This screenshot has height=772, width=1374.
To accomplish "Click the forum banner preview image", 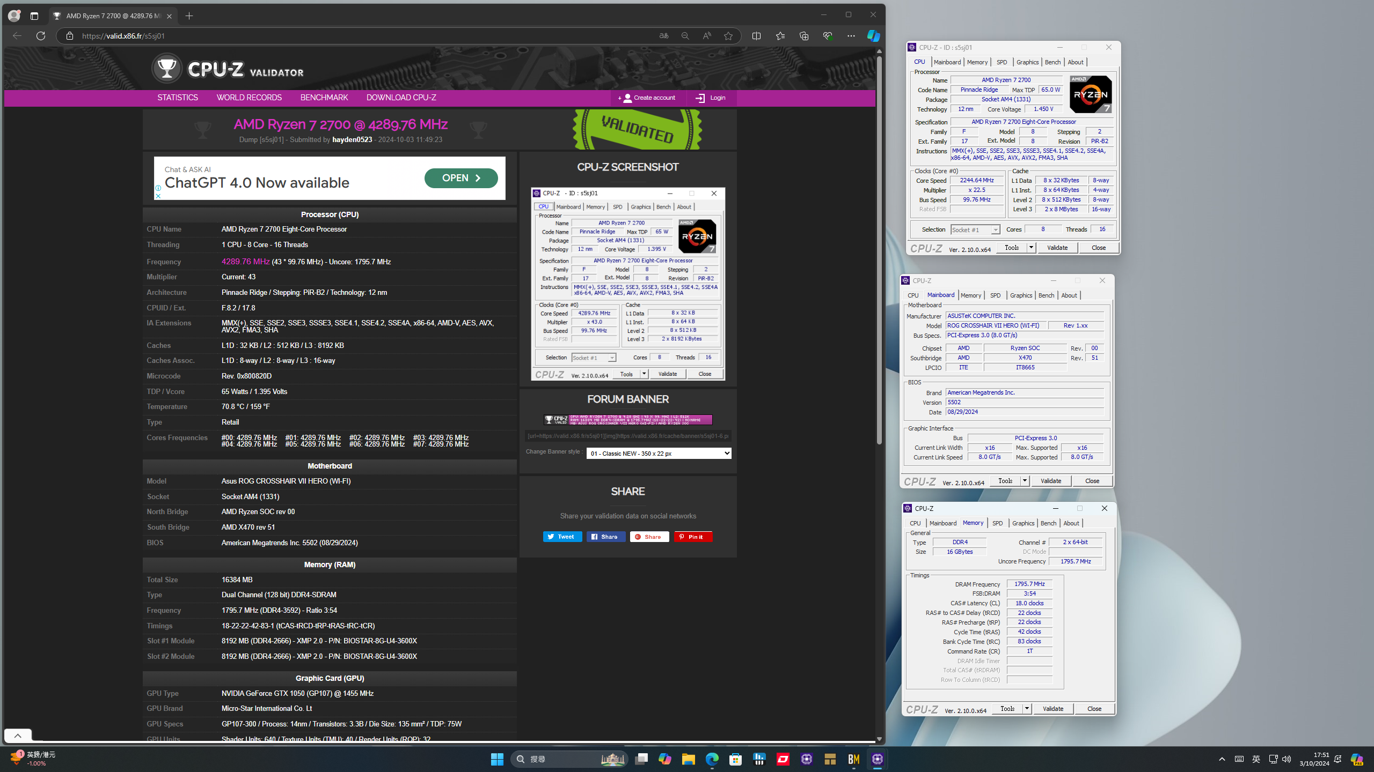I will point(628,420).
